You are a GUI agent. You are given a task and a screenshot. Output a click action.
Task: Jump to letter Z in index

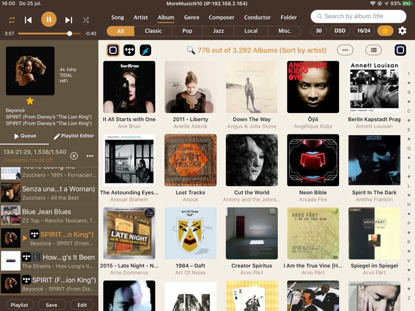point(409,298)
